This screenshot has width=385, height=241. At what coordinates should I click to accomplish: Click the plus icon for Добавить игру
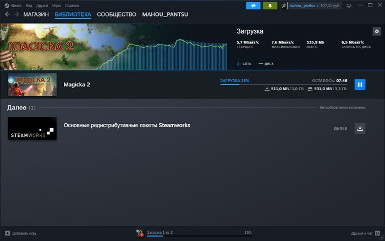pos(7,233)
